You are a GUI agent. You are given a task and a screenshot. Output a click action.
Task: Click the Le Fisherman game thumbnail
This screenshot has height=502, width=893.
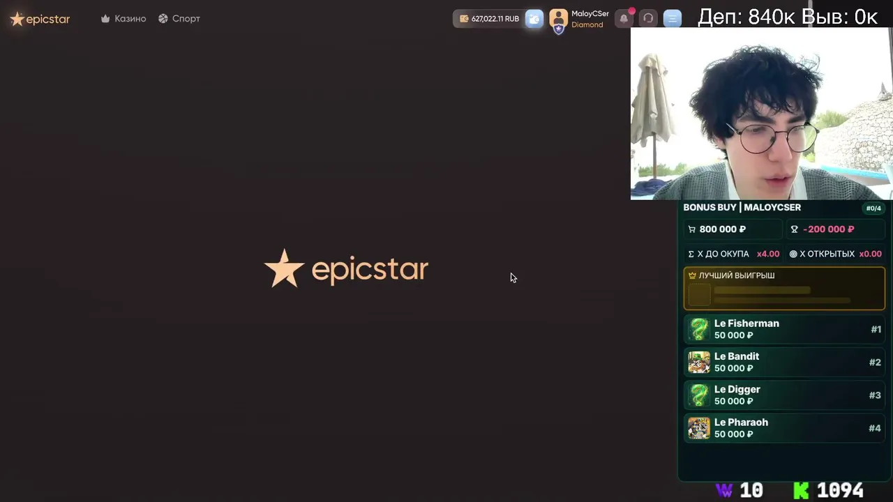pyautogui.click(x=699, y=329)
